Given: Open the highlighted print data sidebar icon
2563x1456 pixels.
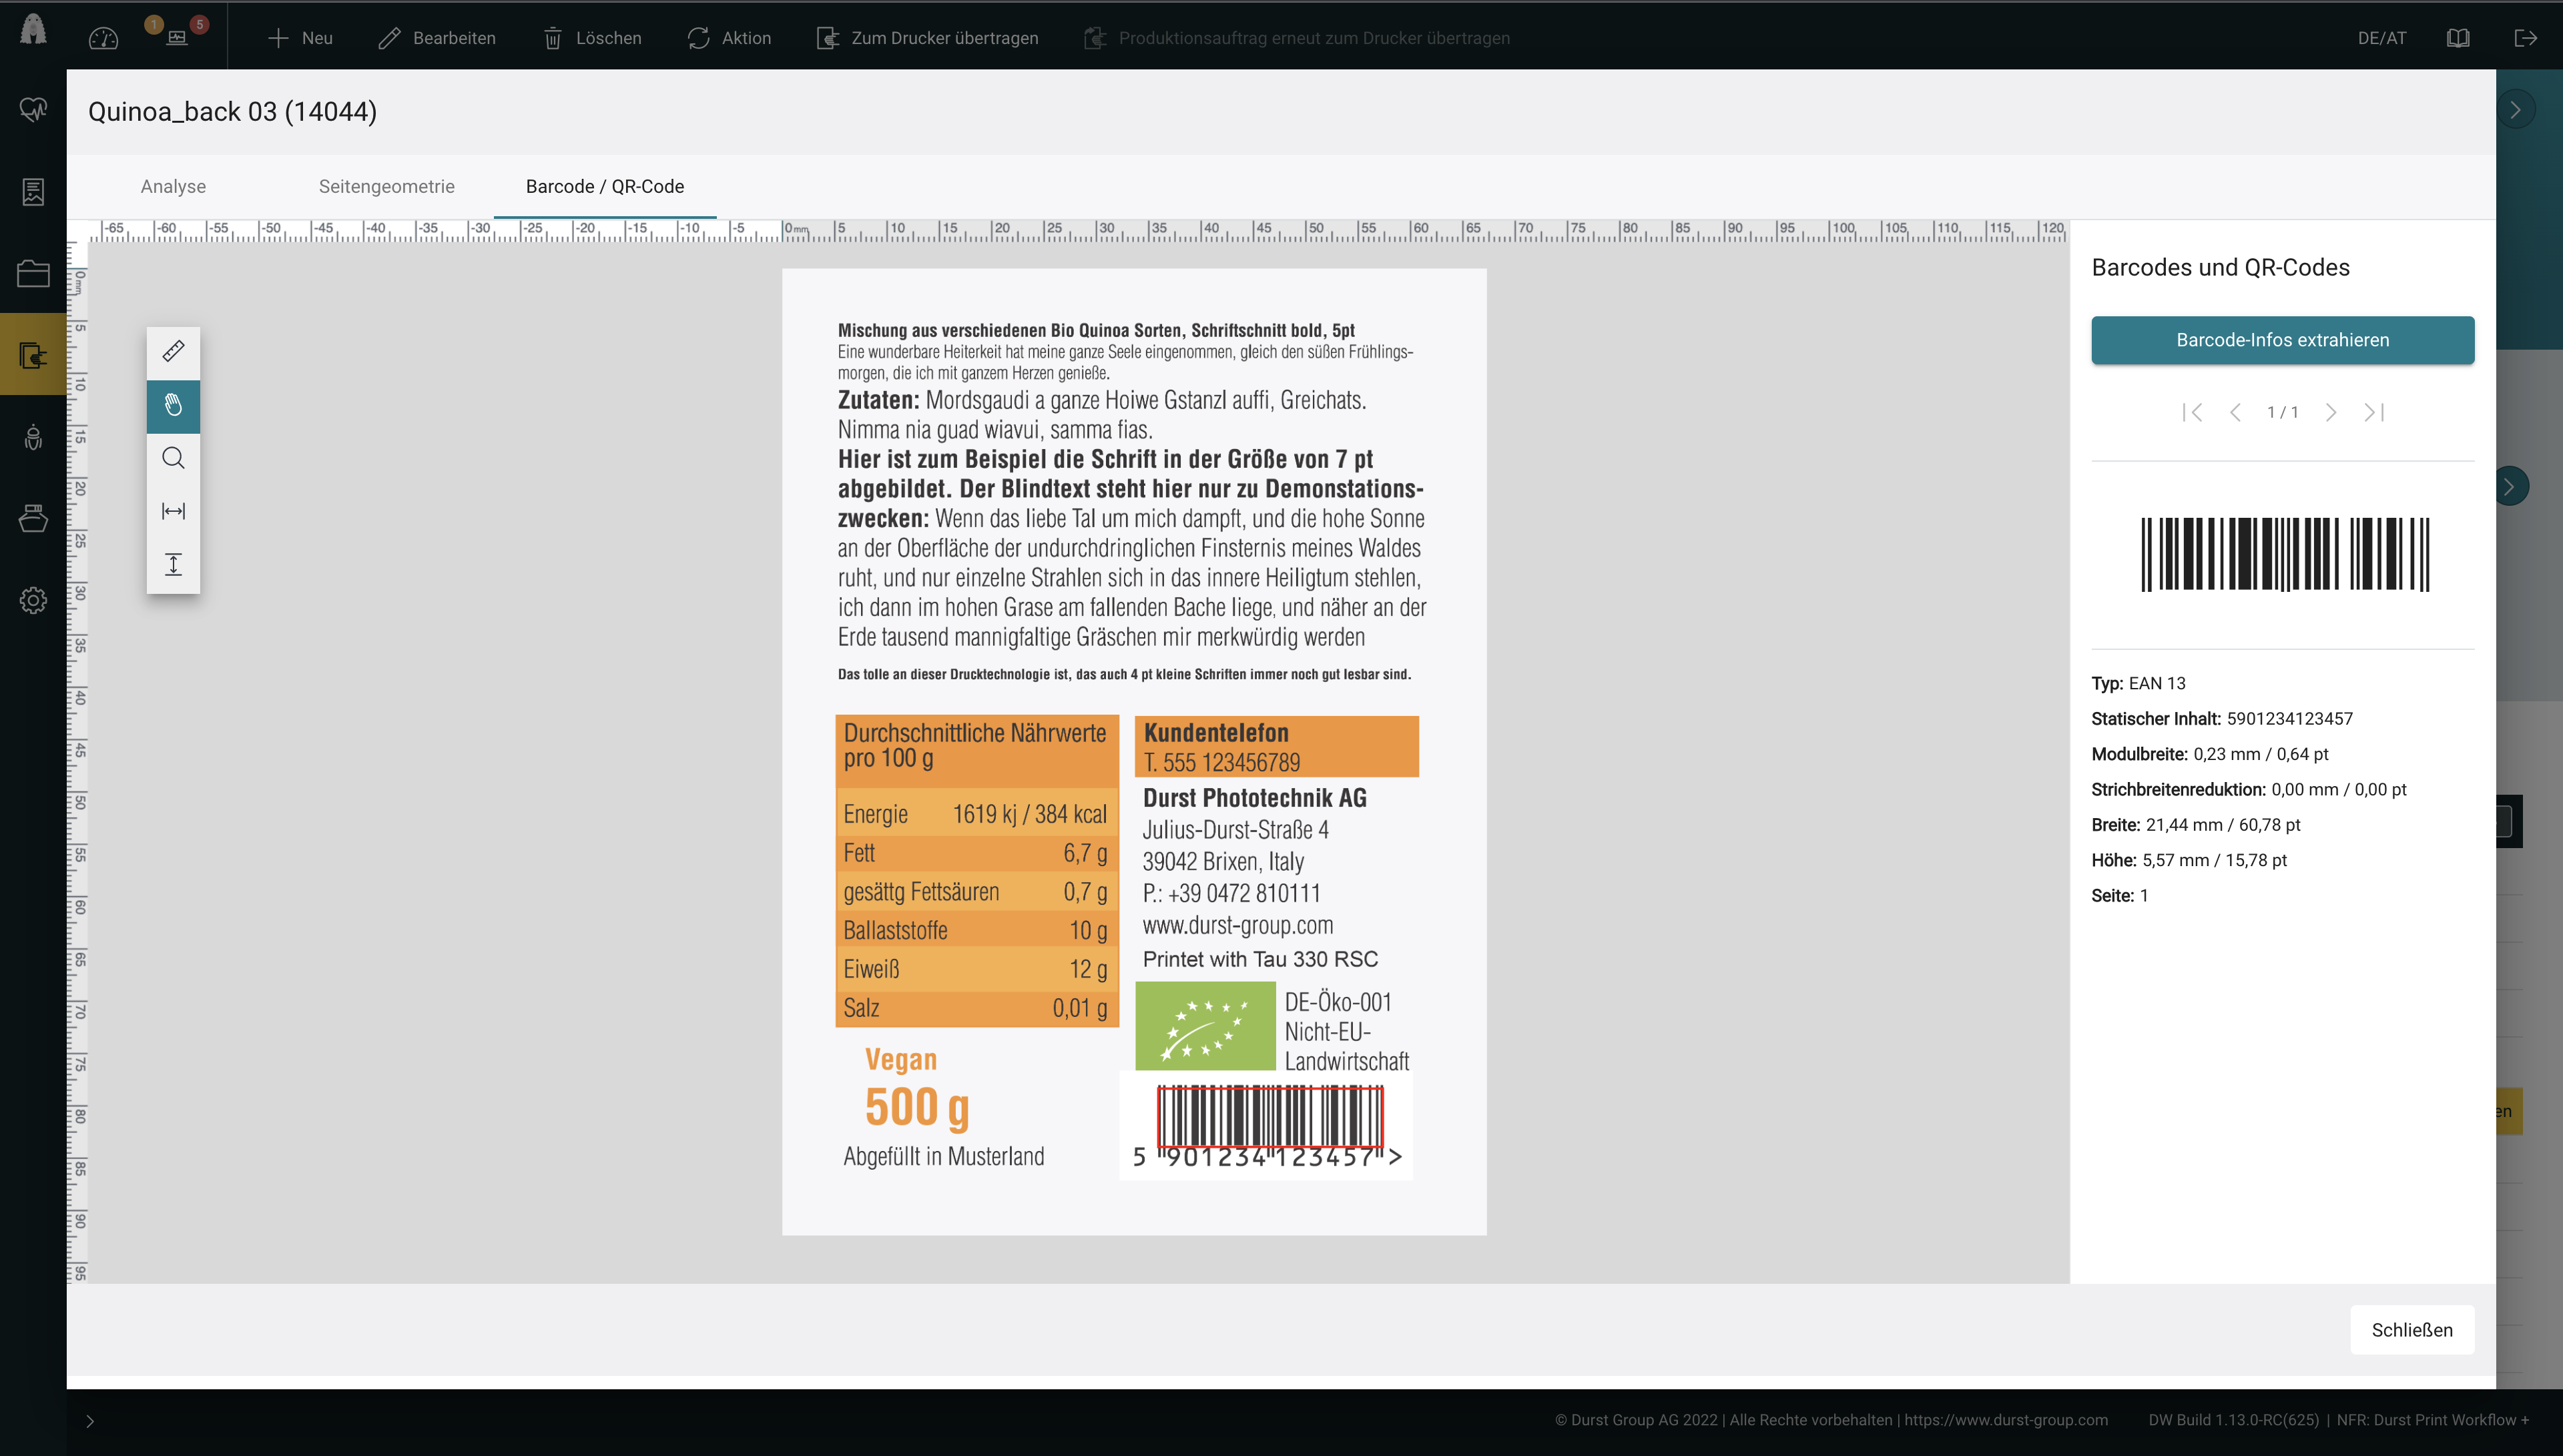Looking at the screenshot, I should 33,354.
